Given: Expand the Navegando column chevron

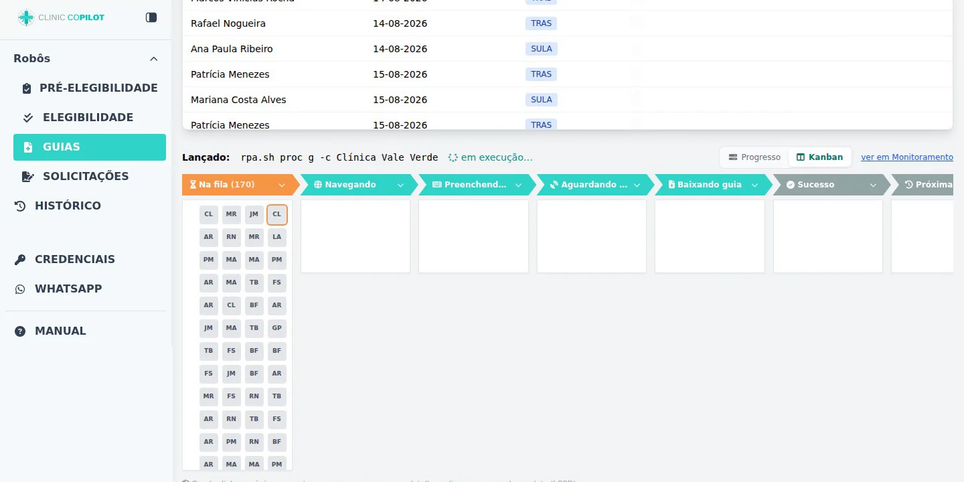Looking at the screenshot, I should (x=400, y=185).
